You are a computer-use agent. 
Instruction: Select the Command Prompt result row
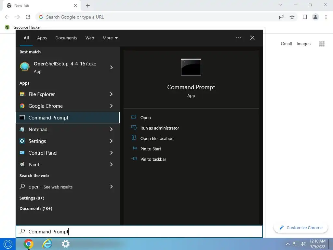coord(68,118)
